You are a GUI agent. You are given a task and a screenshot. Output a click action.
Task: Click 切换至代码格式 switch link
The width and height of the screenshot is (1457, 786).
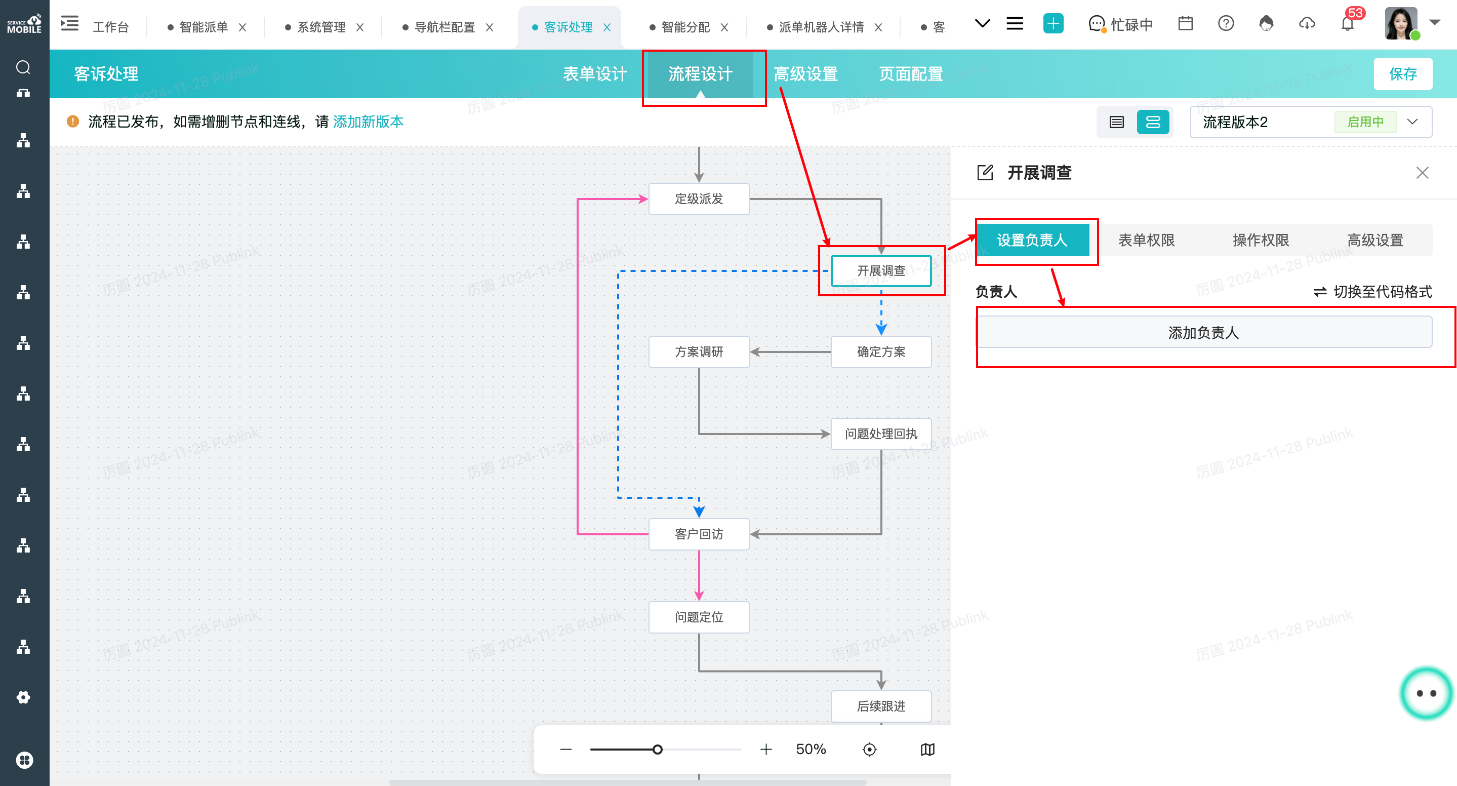(x=1373, y=291)
